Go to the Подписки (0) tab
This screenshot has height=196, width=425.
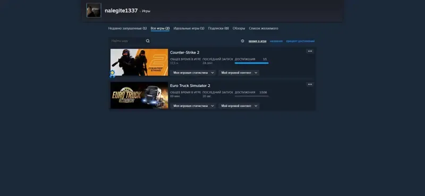218,29
